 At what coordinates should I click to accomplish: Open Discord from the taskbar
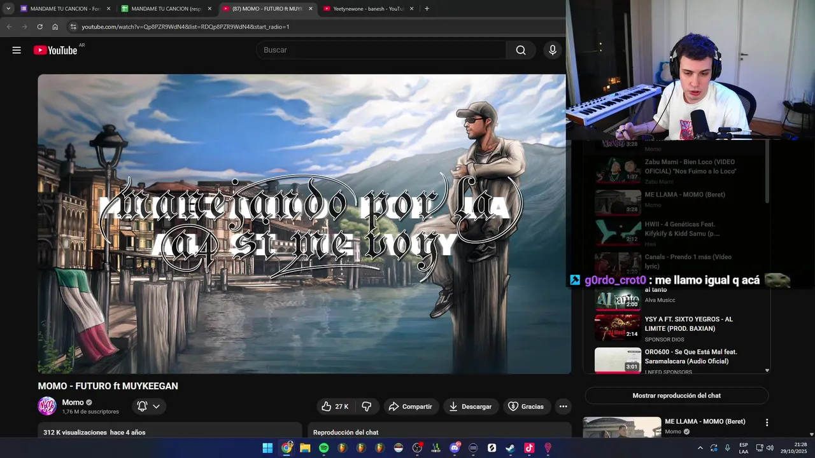(x=455, y=448)
